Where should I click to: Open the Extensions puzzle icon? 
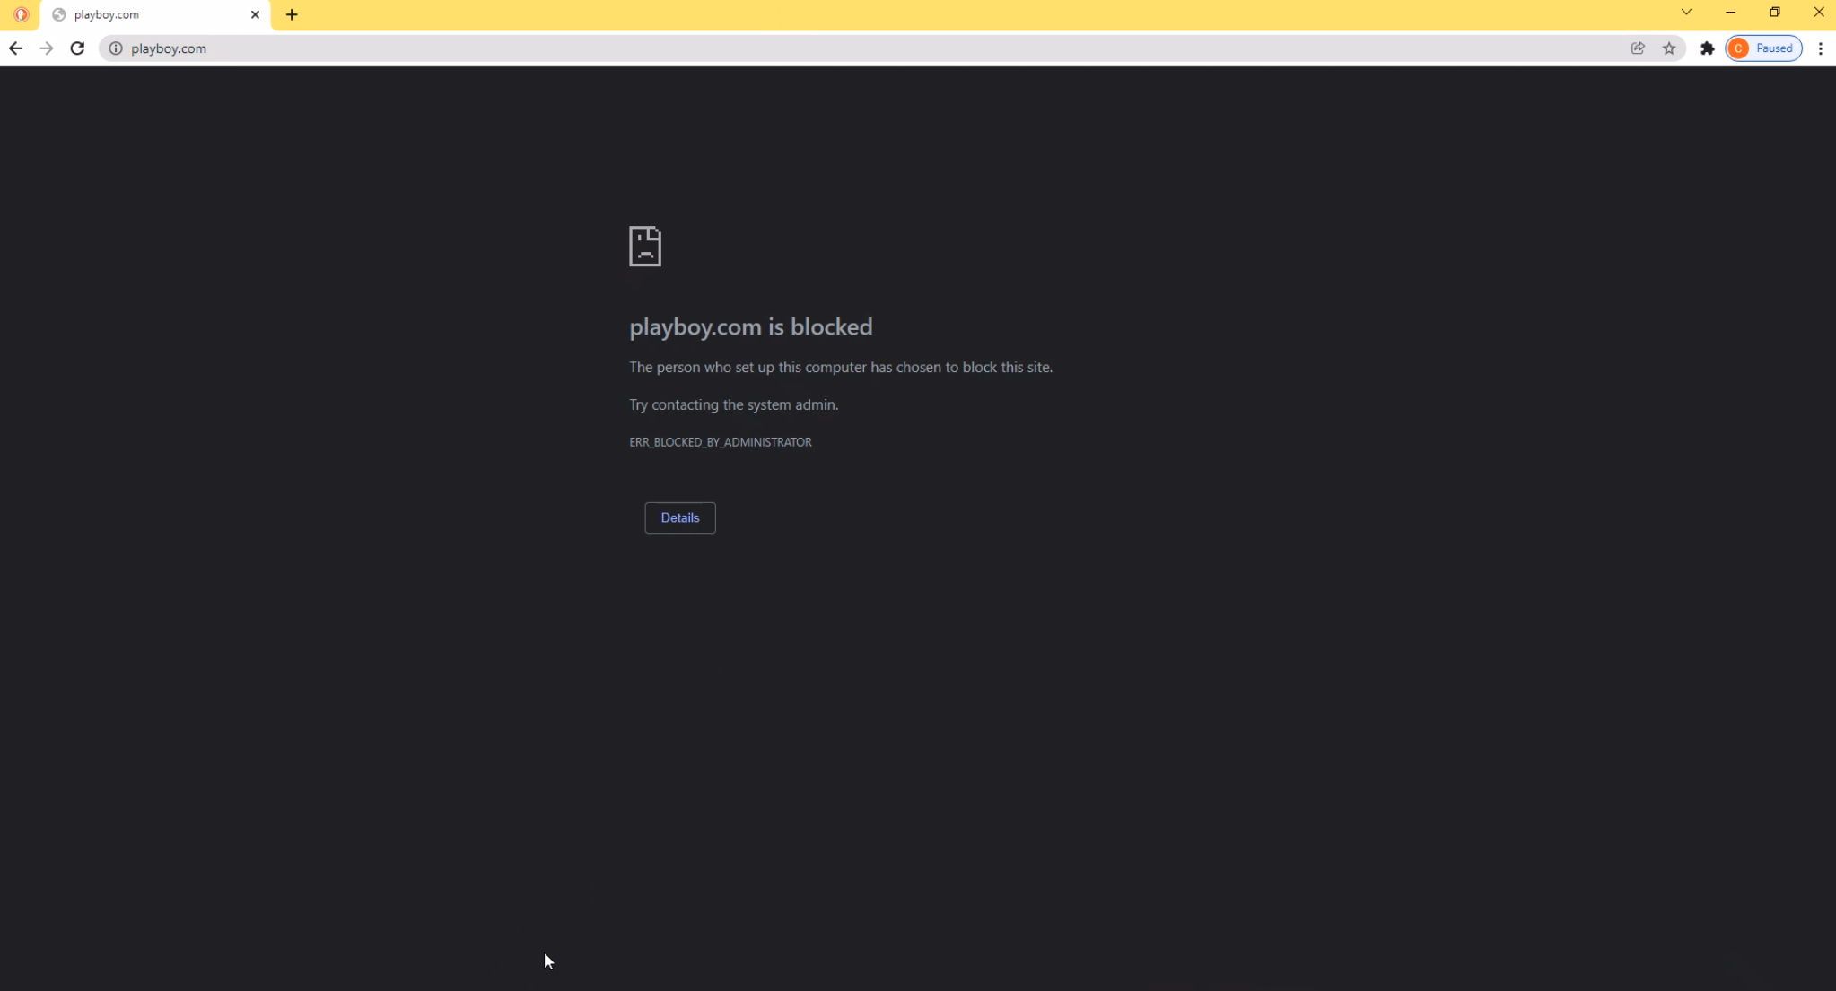coord(1707,48)
